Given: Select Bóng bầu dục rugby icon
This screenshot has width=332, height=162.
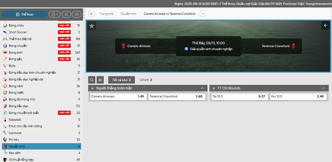Looking at the screenshot, I should coord(5,106).
